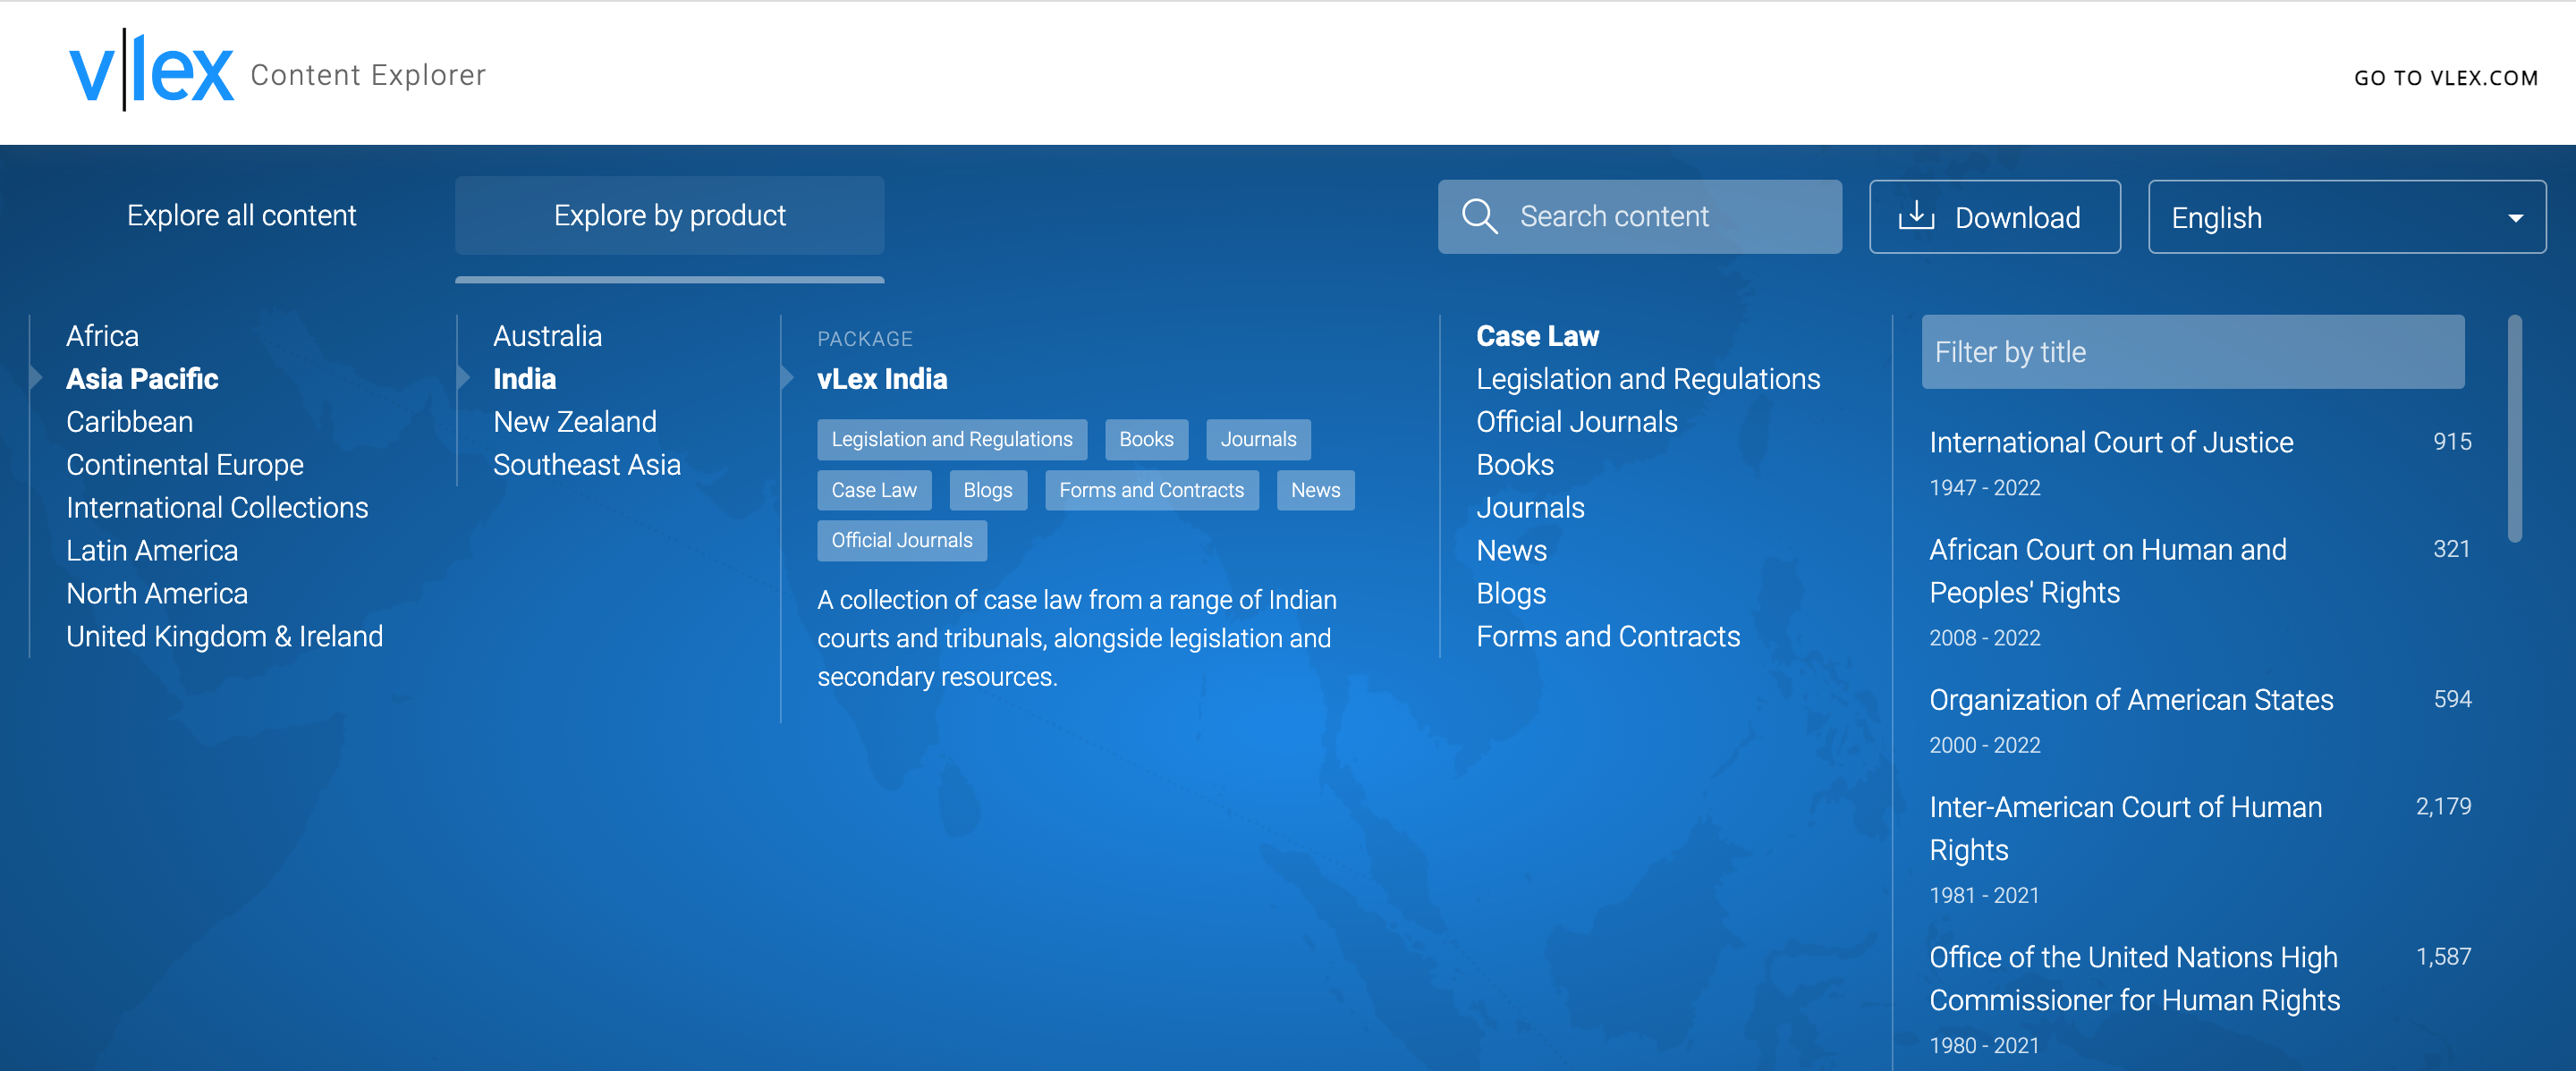Click the search magnifier icon
Screen dimensions: 2576x1071
click(x=1479, y=217)
